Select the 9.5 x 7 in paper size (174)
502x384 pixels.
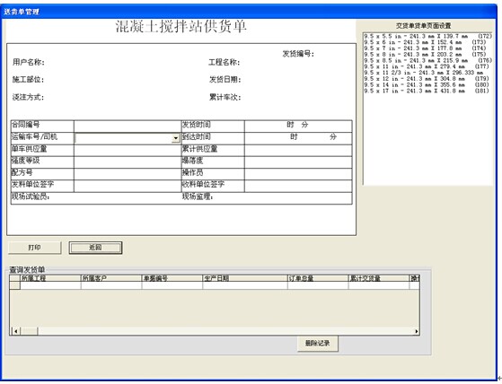(427, 48)
